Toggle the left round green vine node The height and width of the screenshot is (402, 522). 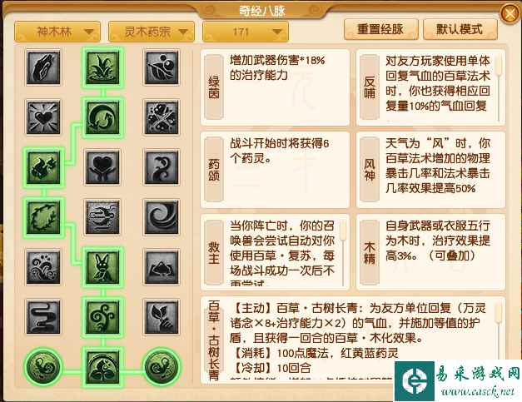tap(43, 367)
